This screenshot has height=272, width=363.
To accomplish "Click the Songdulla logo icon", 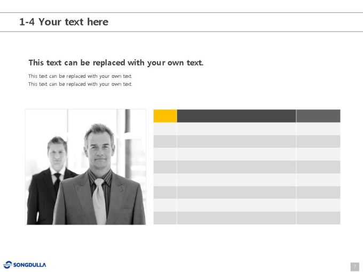I will [7, 265].
